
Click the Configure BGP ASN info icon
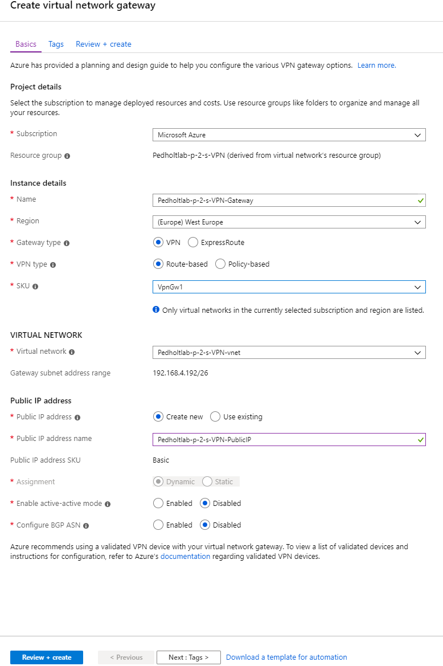(x=86, y=525)
